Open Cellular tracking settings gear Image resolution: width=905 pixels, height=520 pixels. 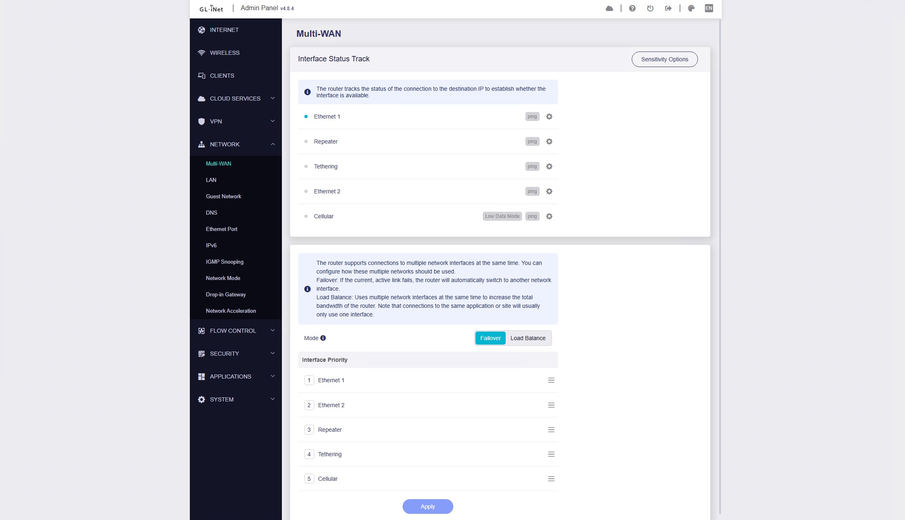549,216
